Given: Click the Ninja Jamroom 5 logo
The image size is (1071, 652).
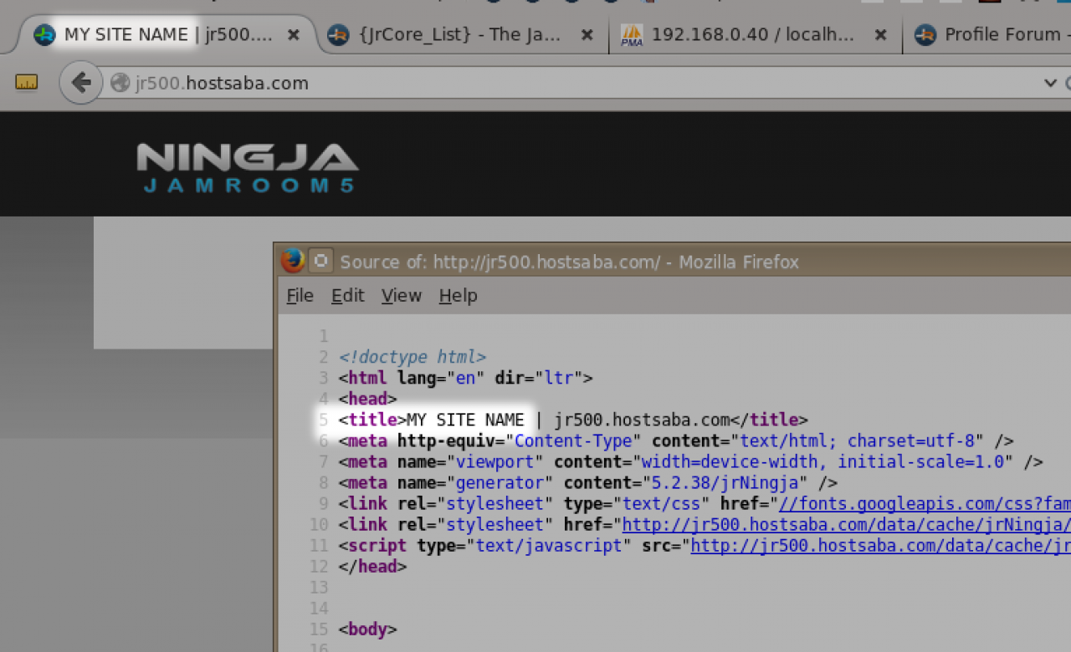Looking at the screenshot, I should 248,168.
